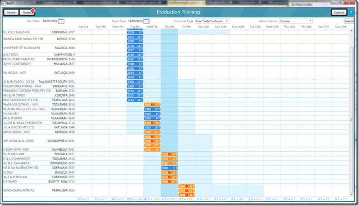Click the blue help question mark icon

[x=351, y=12]
